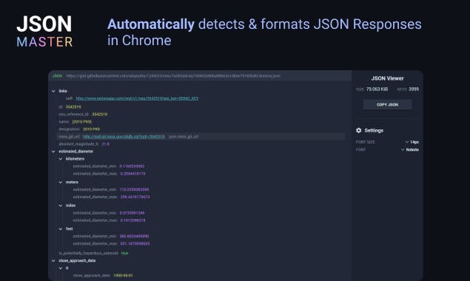This screenshot has width=470, height=281.
Task: Click the miles estimated_diameter_max value
Action: pyautogui.click(x=132, y=220)
